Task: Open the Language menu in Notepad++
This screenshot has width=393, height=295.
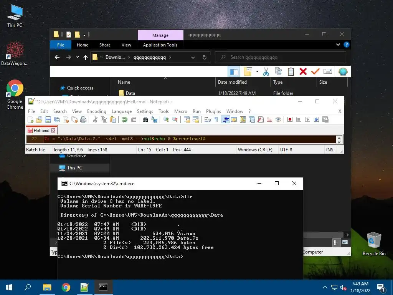Action: click(x=122, y=111)
